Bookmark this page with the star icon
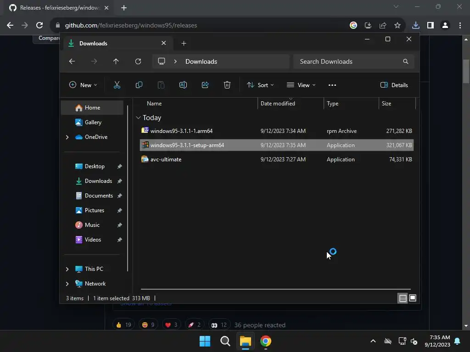 (x=397, y=25)
